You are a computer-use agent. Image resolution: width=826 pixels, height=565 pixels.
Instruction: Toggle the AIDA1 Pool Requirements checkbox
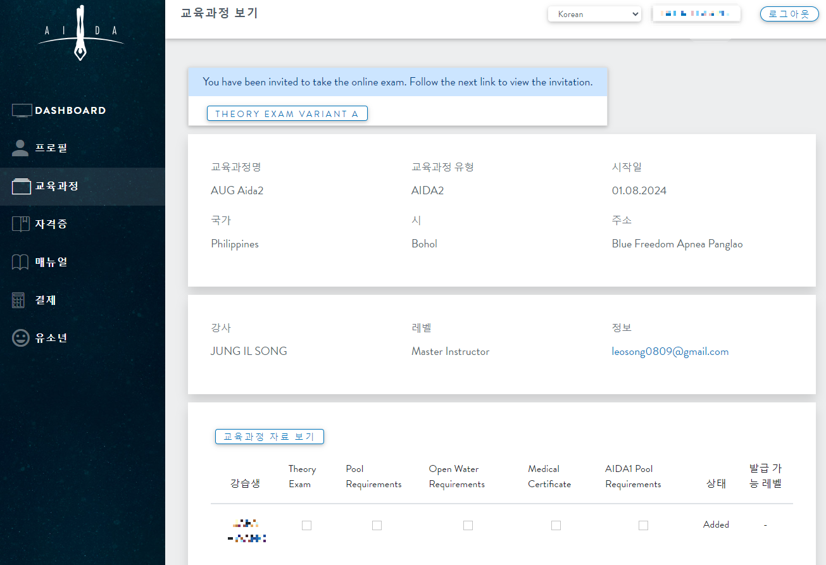coord(643,525)
